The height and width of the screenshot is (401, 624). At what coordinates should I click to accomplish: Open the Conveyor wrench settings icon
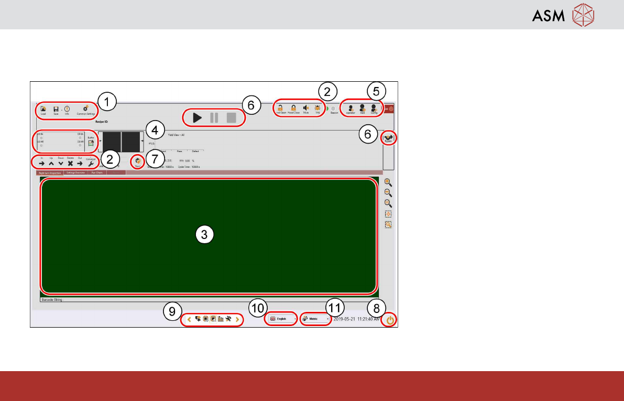coord(91,164)
